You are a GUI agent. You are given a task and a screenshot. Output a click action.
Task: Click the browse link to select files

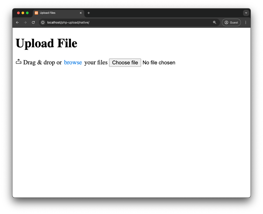[x=73, y=62]
